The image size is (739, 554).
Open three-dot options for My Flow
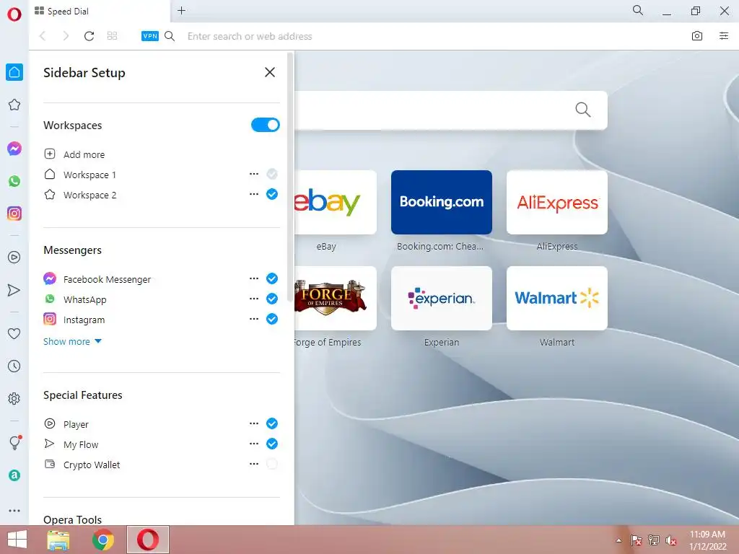coord(254,444)
